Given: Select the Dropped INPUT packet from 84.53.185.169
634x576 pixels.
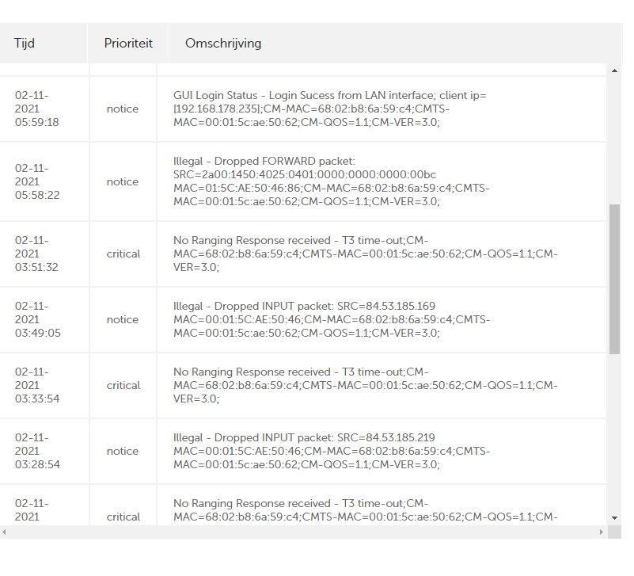Looking at the screenshot, I should coord(332,319).
